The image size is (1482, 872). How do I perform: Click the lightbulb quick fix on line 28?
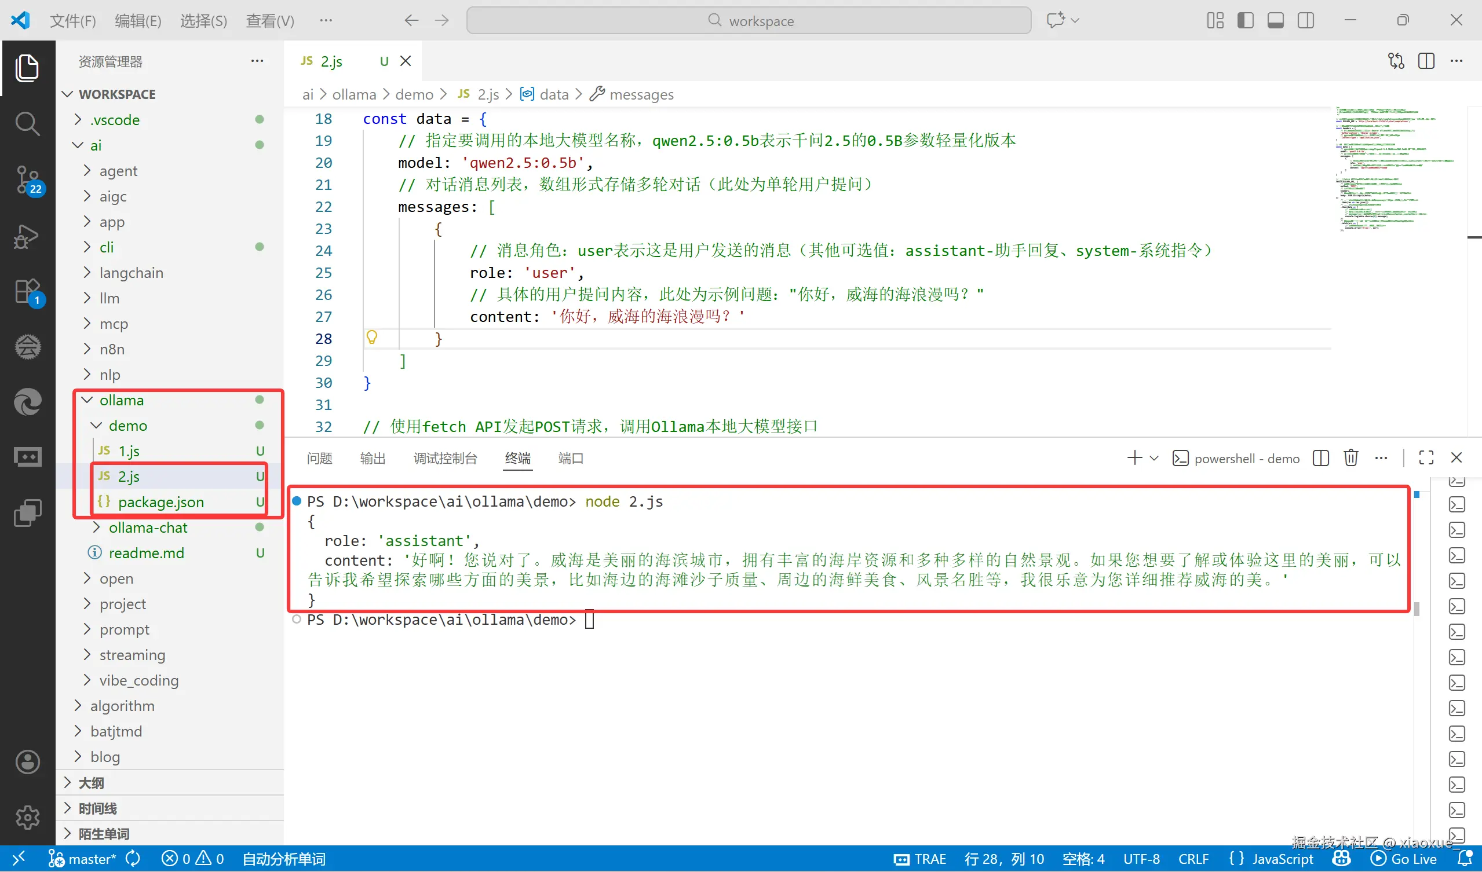(373, 338)
